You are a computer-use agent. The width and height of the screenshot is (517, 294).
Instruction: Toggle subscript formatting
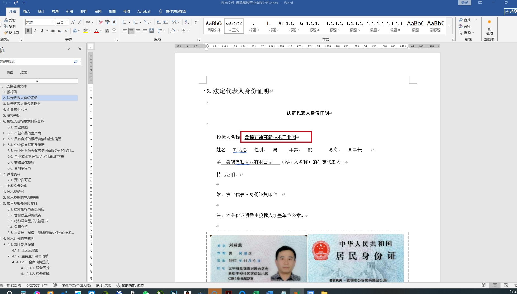[x=60, y=31]
